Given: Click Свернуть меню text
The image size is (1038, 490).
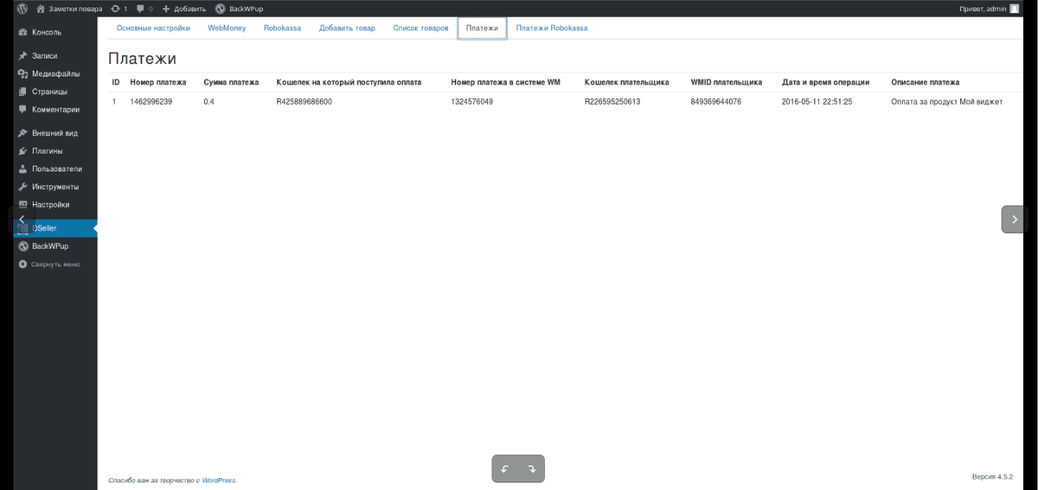Looking at the screenshot, I should [56, 264].
